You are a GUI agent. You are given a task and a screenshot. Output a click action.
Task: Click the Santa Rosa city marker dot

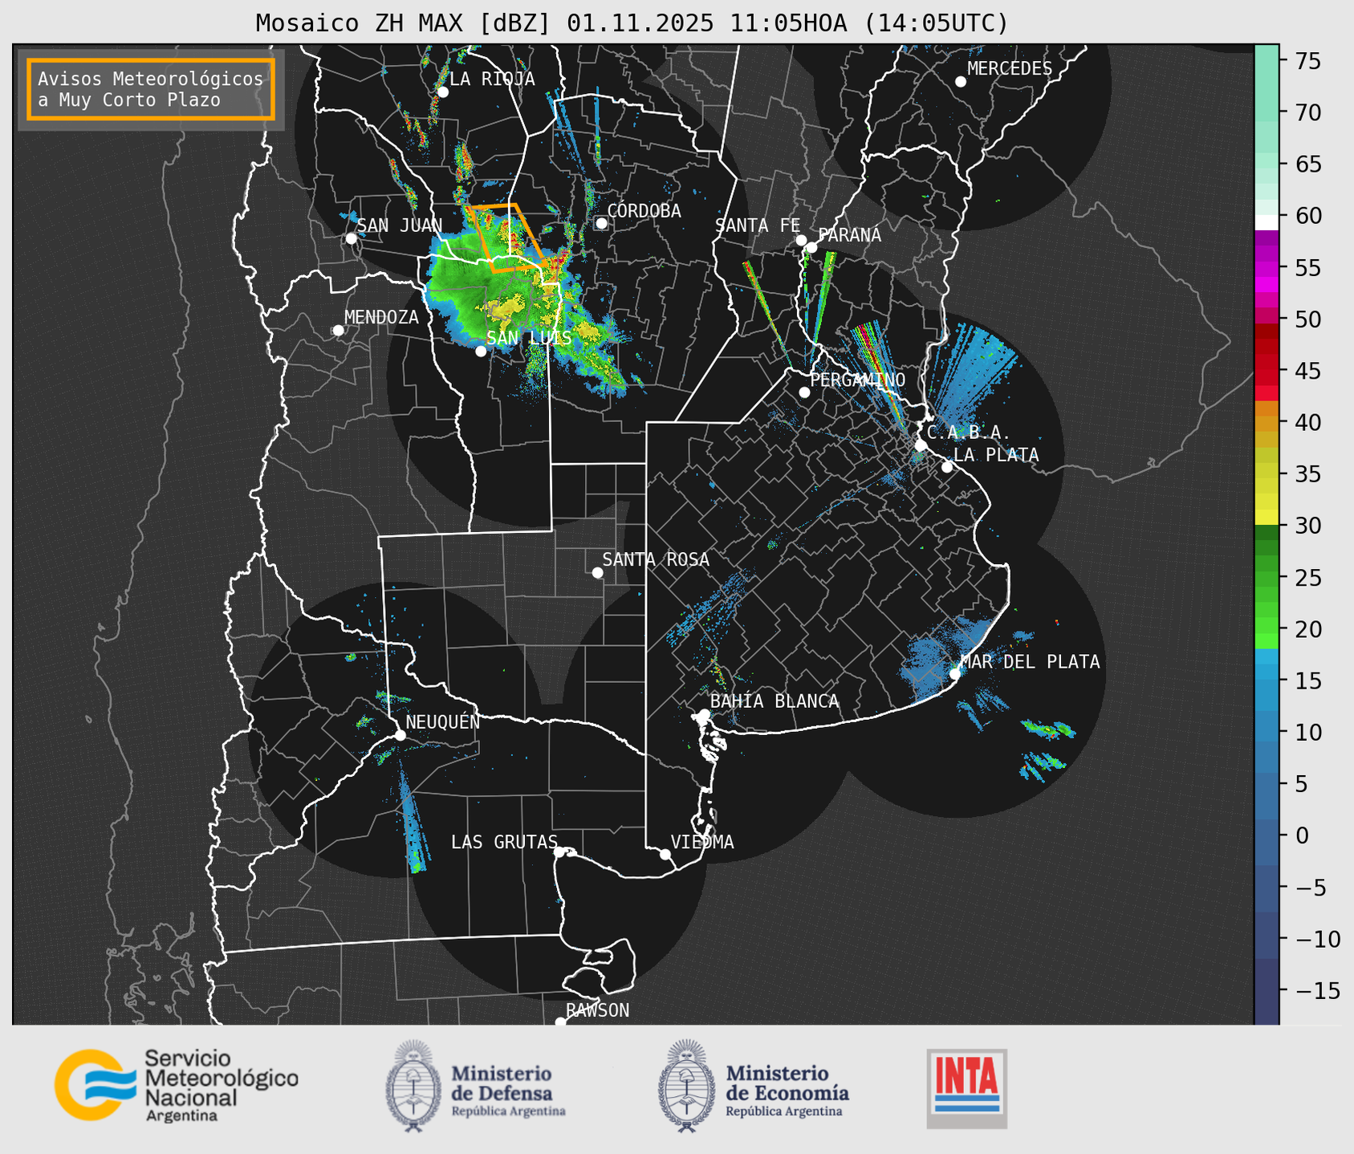point(597,572)
